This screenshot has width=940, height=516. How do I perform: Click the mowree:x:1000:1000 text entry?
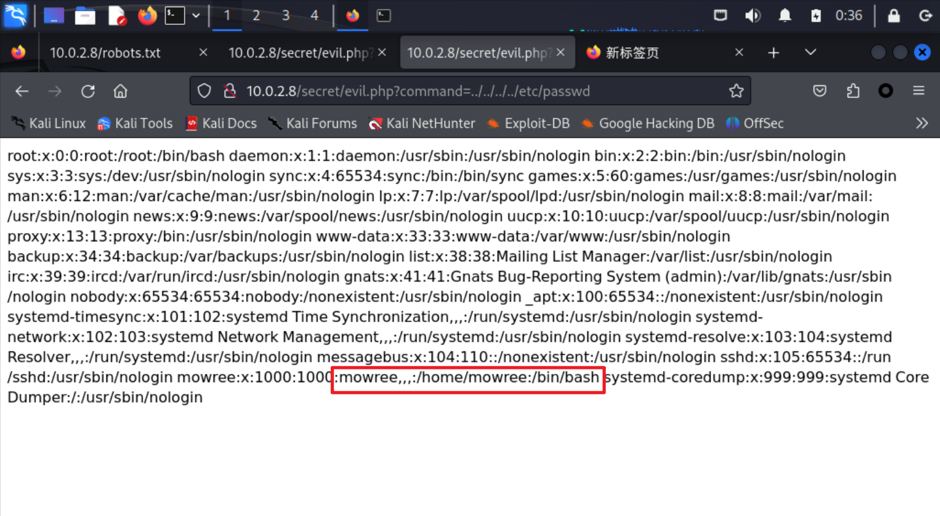tap(255, 377)
